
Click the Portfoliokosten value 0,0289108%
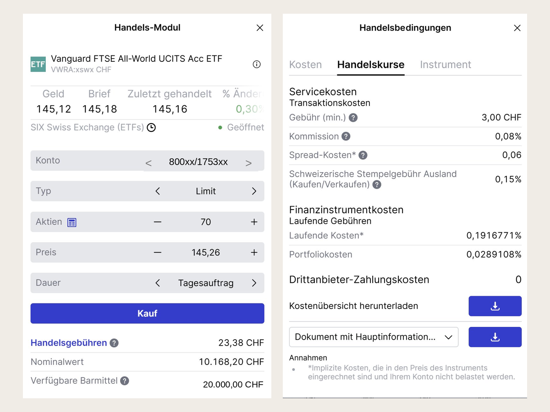click(494, 255)
